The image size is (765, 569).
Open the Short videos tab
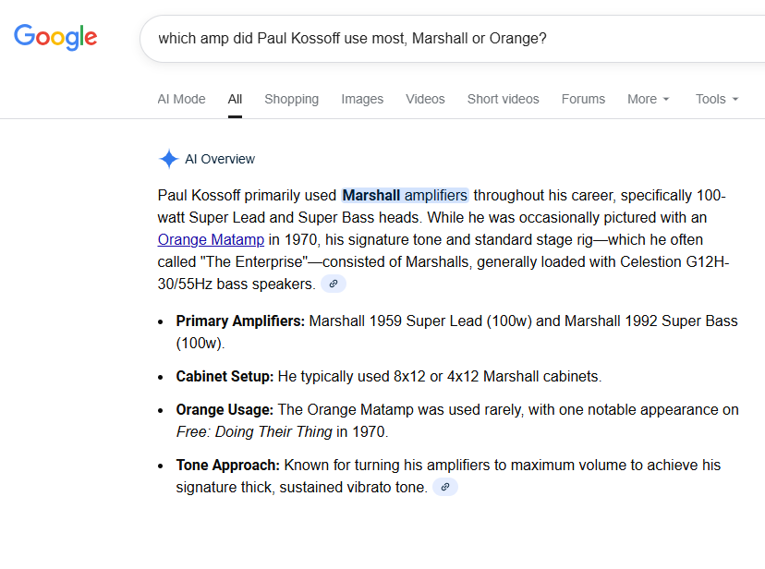point(503,99)
